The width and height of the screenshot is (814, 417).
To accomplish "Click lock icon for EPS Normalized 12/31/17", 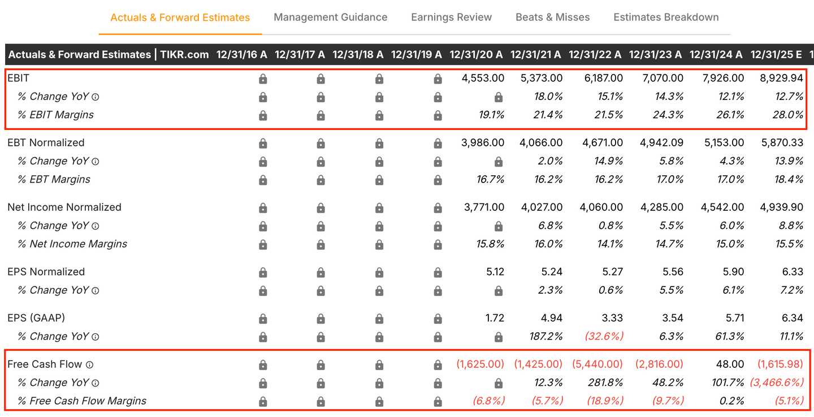I will click(x=321, y=272).
